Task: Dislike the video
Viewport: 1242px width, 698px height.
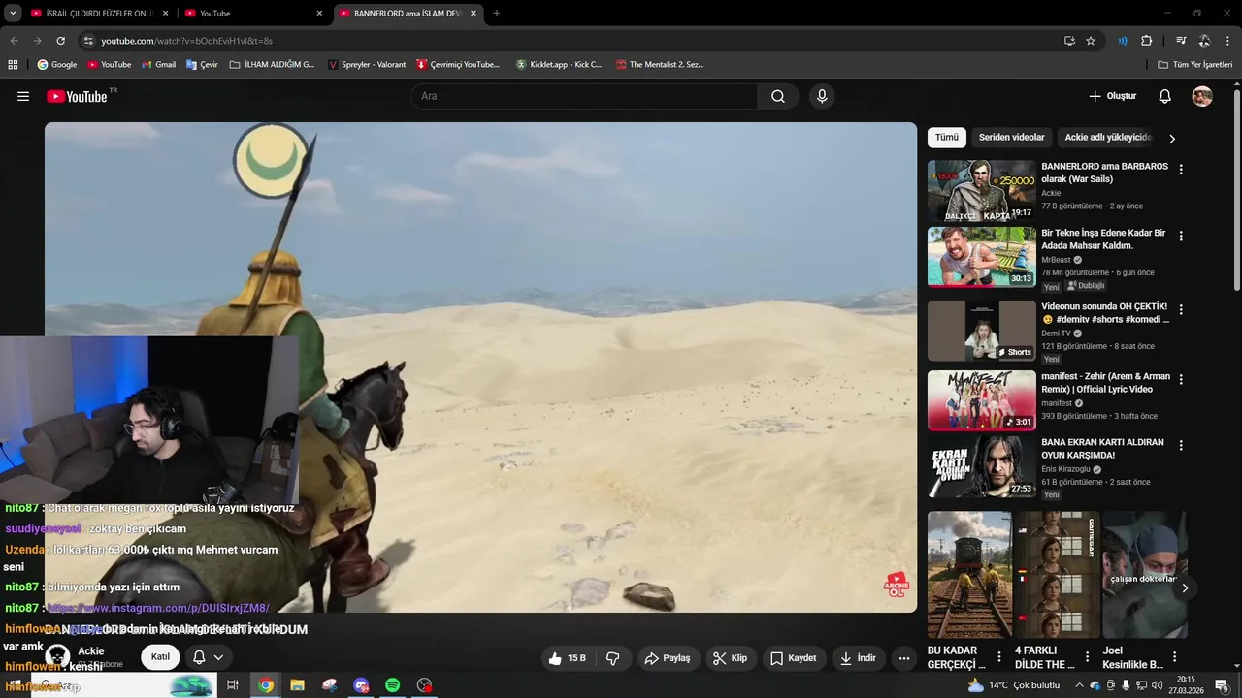Action: tap(613, 658)
